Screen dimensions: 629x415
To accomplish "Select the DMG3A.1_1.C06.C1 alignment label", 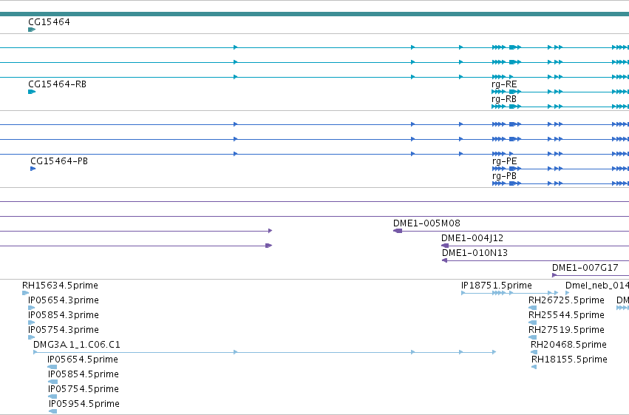I will (x=77, y=345).
